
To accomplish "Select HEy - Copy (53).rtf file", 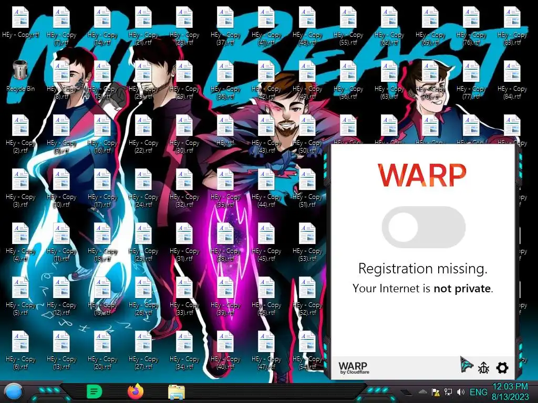I will click(307, 242).
